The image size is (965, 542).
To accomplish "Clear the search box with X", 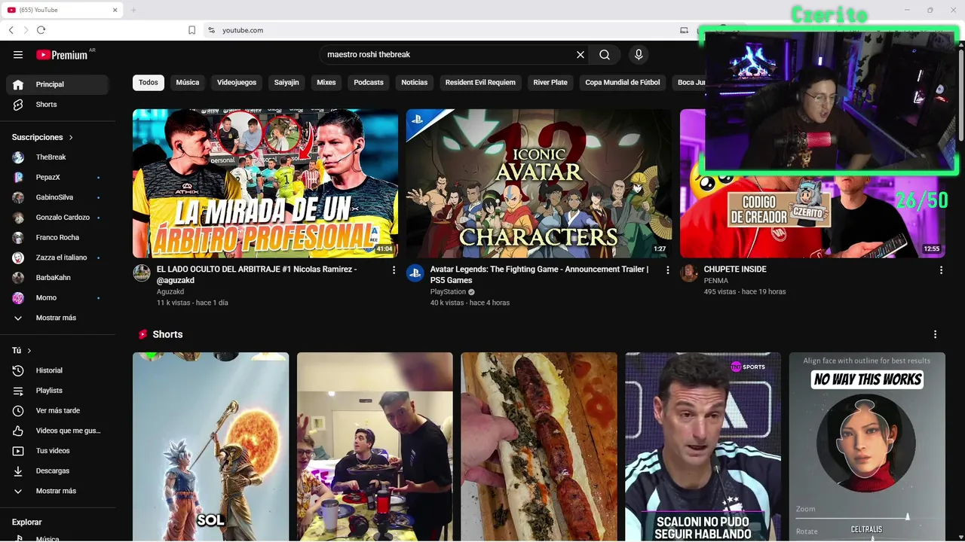I will pyautogui.click(x=581, y=54).
